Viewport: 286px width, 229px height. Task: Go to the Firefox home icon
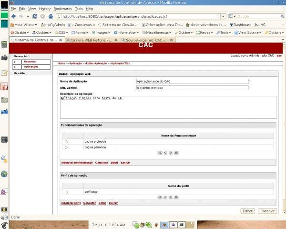click(51, 16)
